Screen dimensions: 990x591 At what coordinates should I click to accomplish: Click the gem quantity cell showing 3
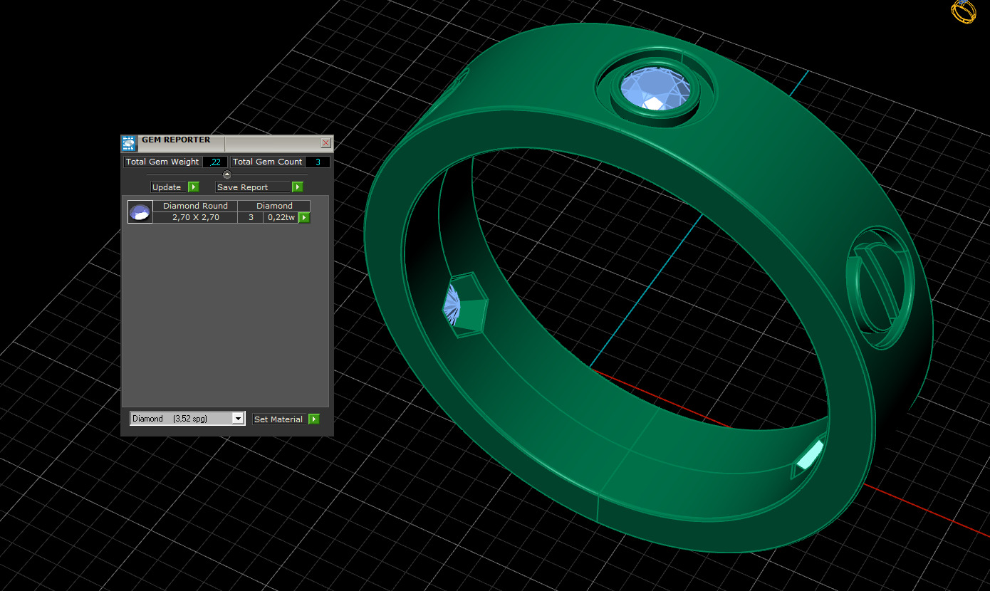251,218
